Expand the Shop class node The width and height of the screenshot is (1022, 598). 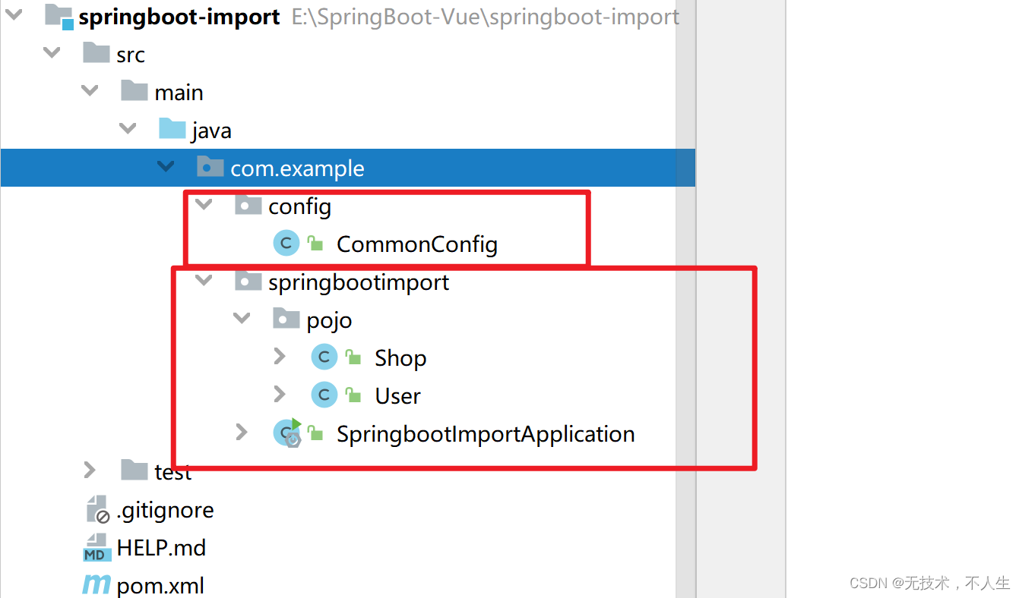280,357
